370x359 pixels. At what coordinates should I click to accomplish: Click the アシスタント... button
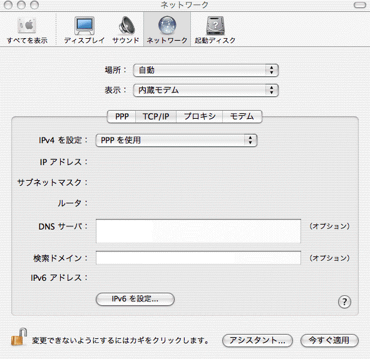pyautogui.click(x=257, y=340)
